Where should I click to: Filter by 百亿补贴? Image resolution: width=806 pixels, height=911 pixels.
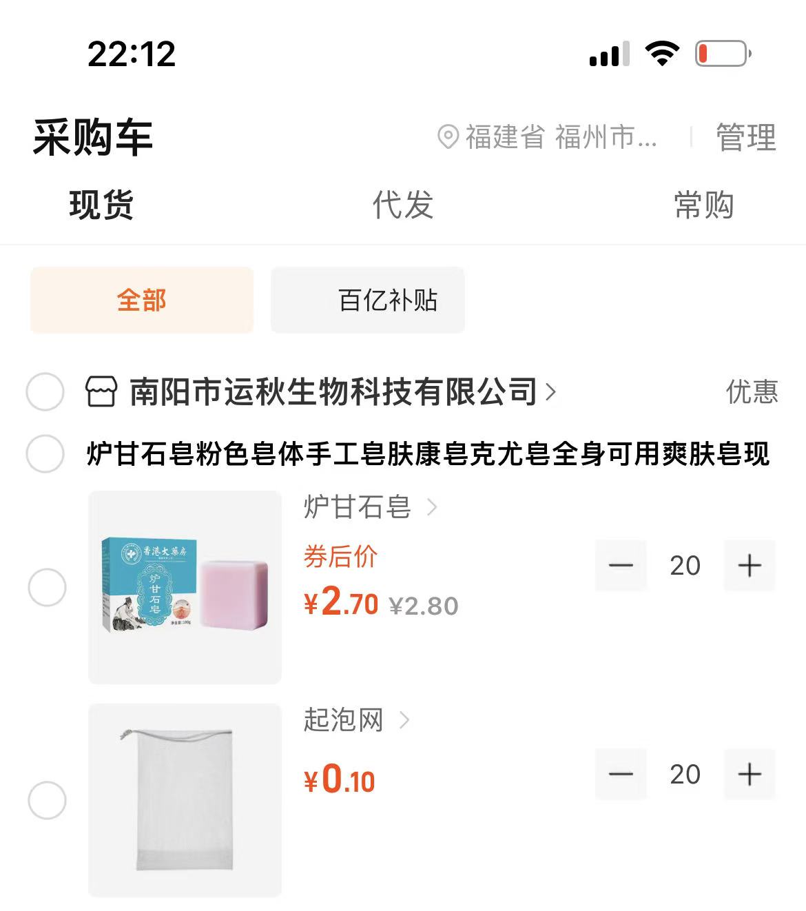pyautogui.click(x=368, y=300)
